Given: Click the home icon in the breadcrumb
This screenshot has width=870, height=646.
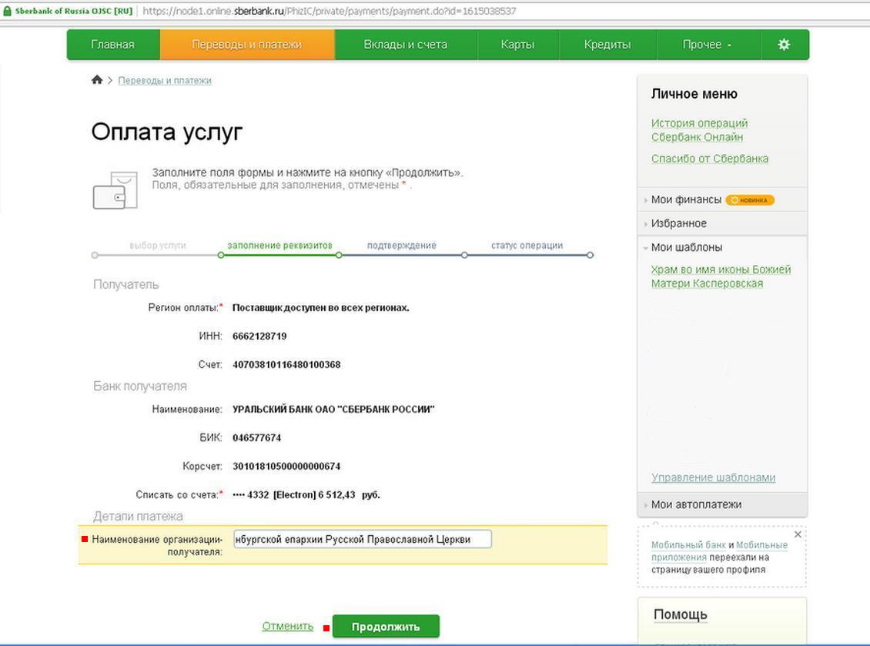Looking at the screenshot, I should click(x=97, y=80).
